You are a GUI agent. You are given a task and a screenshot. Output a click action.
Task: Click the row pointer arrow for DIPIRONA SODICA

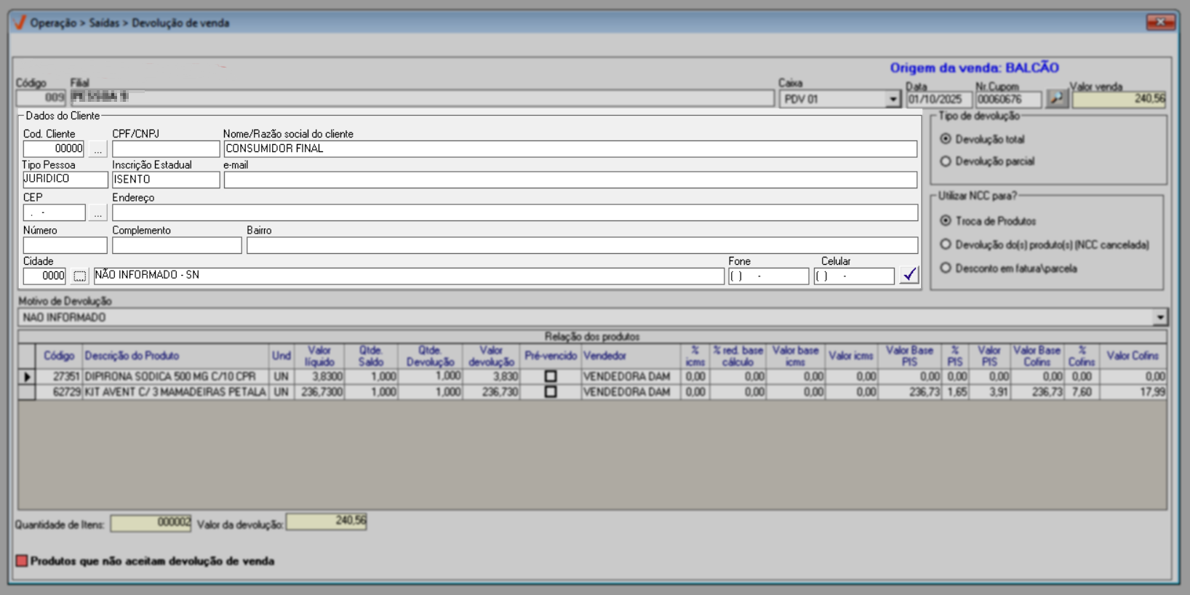(x=27, y=377)
